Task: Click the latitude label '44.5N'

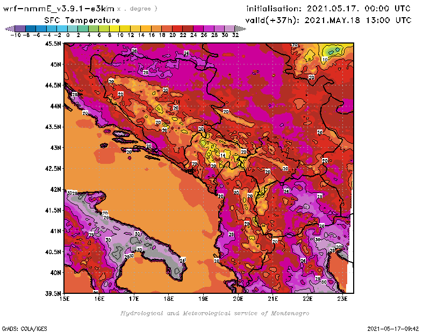Action: [x=53, y=85]
